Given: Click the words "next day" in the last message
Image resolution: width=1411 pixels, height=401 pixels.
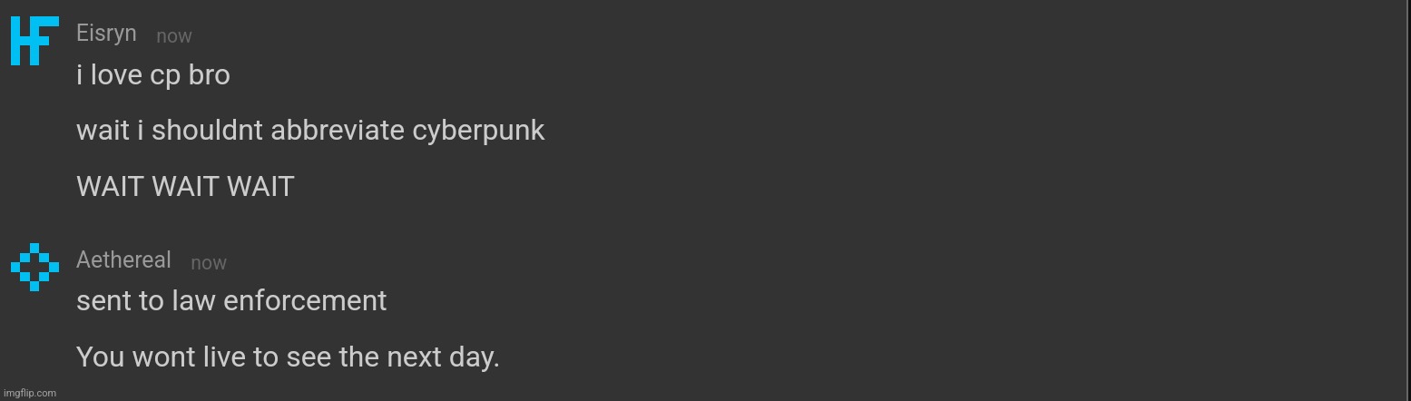Looking at the screenshot, I should (443, 357).
